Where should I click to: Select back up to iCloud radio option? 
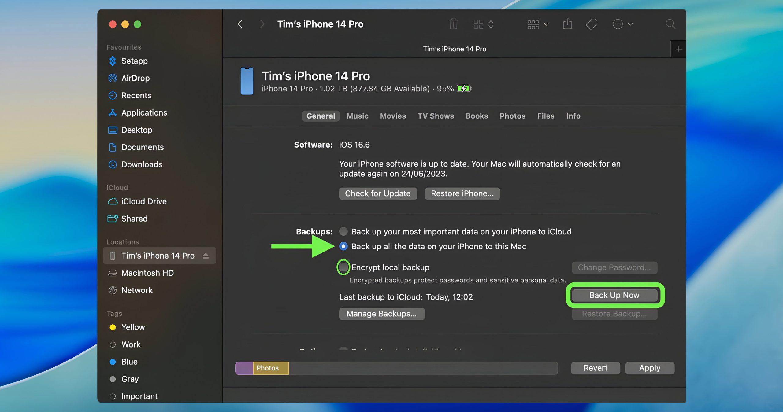tap(343, 231)
